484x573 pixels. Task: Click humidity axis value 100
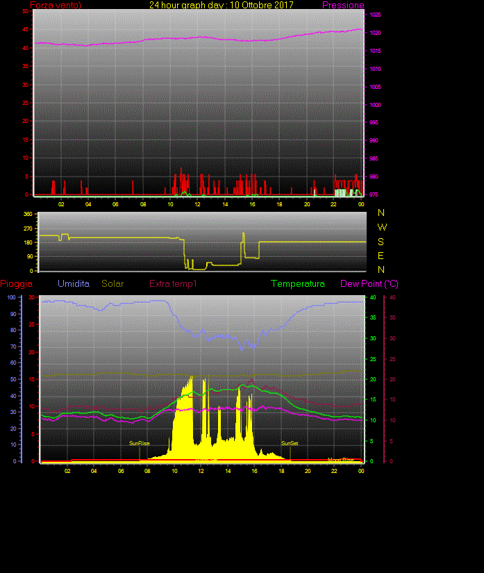coord(12,297)
